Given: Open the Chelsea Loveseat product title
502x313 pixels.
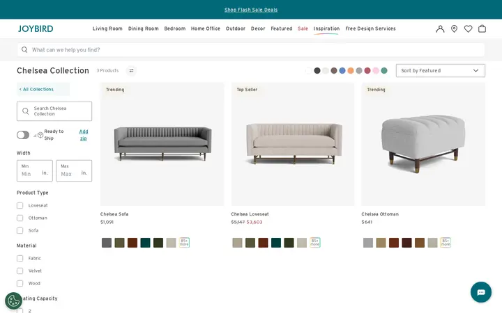Looking at the screenshot, I should click(250, 214).
